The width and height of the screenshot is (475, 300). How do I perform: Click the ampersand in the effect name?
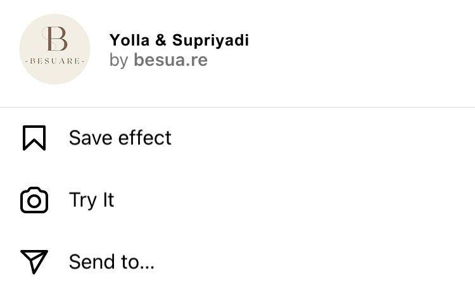click(161, 40)
